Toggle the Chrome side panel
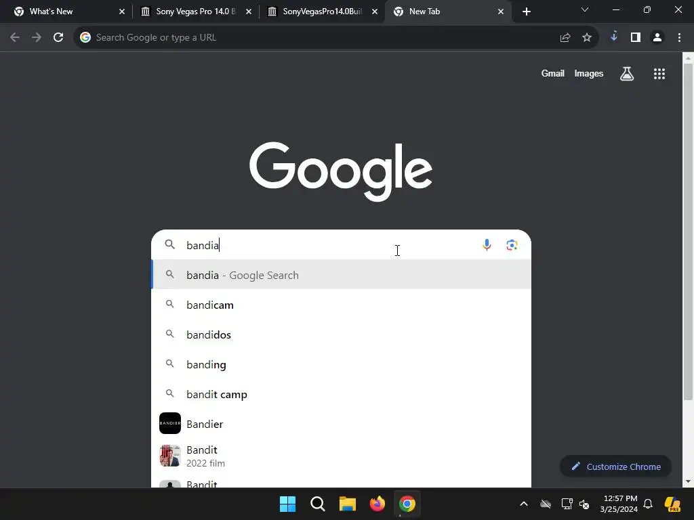694x520 pixels. pyautogui.click(x=636, y=38)
